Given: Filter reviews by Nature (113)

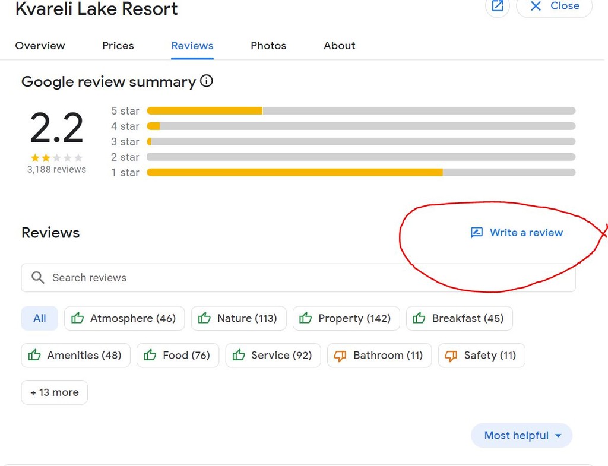Looking at the screenshot, I should pos(239,318).
